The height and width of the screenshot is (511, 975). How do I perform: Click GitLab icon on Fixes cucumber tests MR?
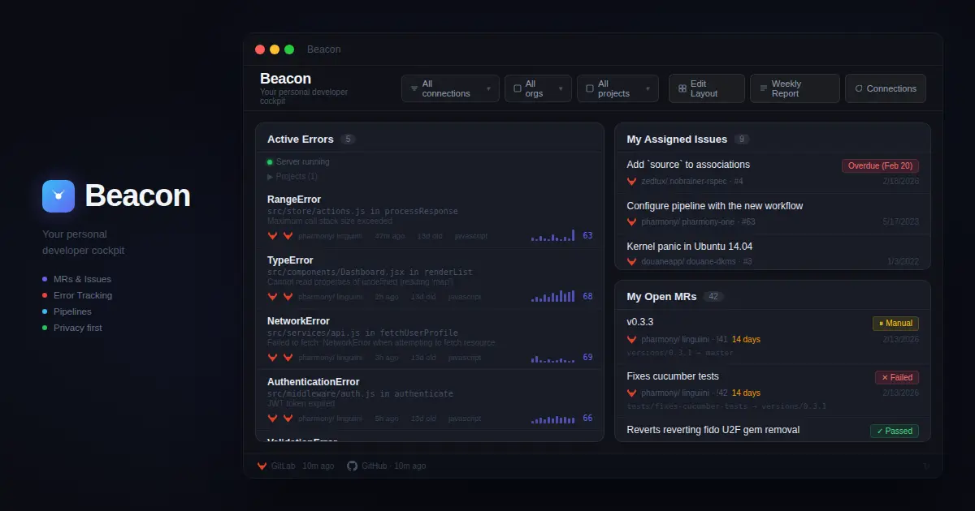pos(631,393)
